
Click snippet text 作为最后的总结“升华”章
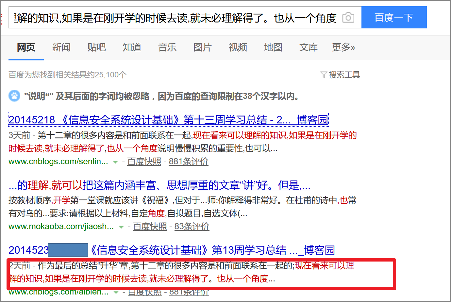pyautogui.click(x=83, y=265)
